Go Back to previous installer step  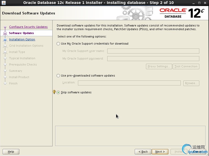click(x=143, y=152)
